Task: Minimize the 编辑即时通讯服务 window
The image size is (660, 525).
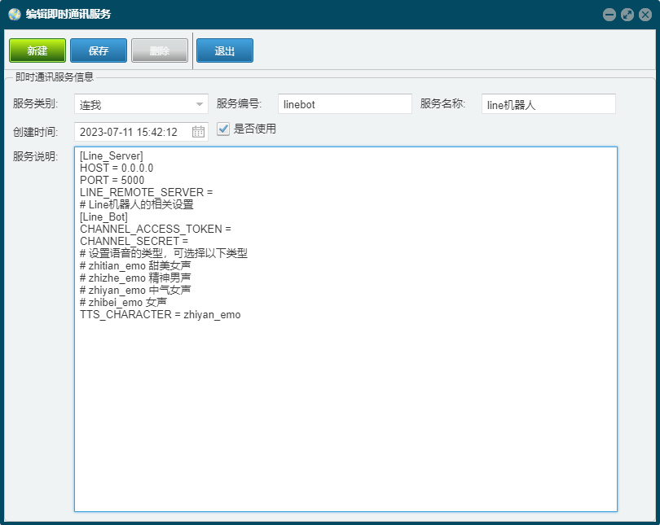Action: point(609,15)
